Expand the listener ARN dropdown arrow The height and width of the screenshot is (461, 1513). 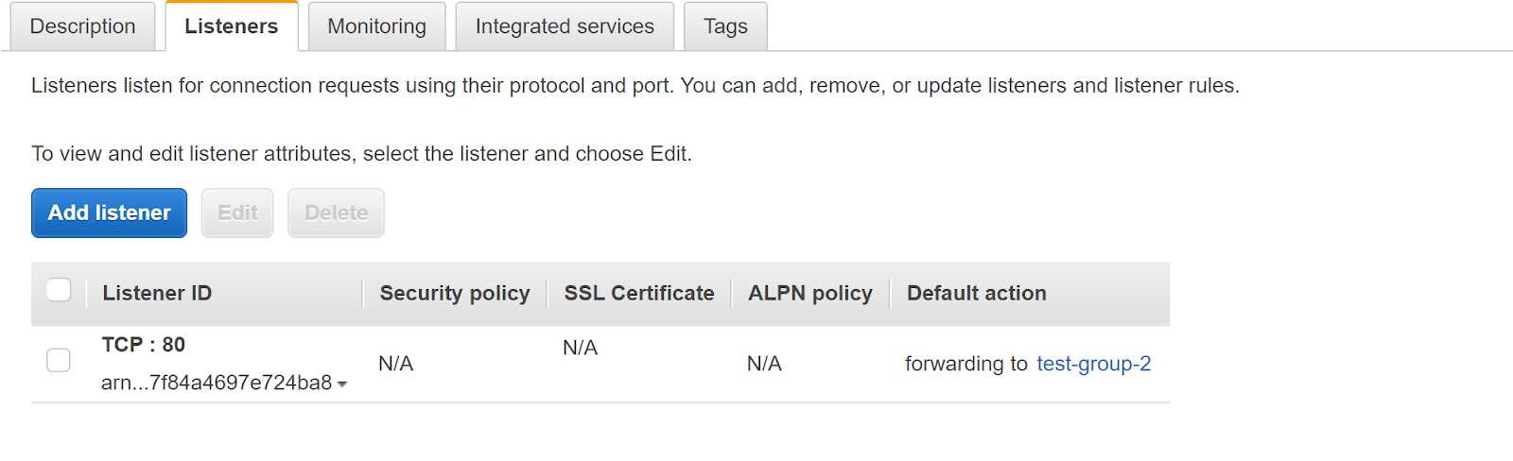pos(342,384)
